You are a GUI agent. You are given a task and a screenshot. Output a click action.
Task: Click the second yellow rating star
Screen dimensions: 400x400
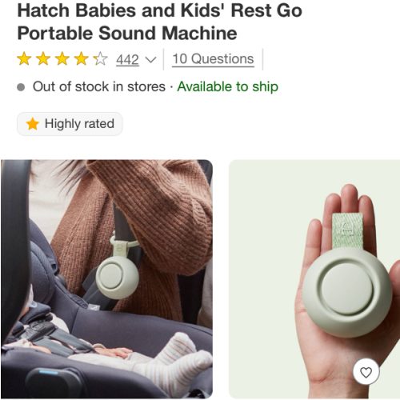(x=43, y=58)
